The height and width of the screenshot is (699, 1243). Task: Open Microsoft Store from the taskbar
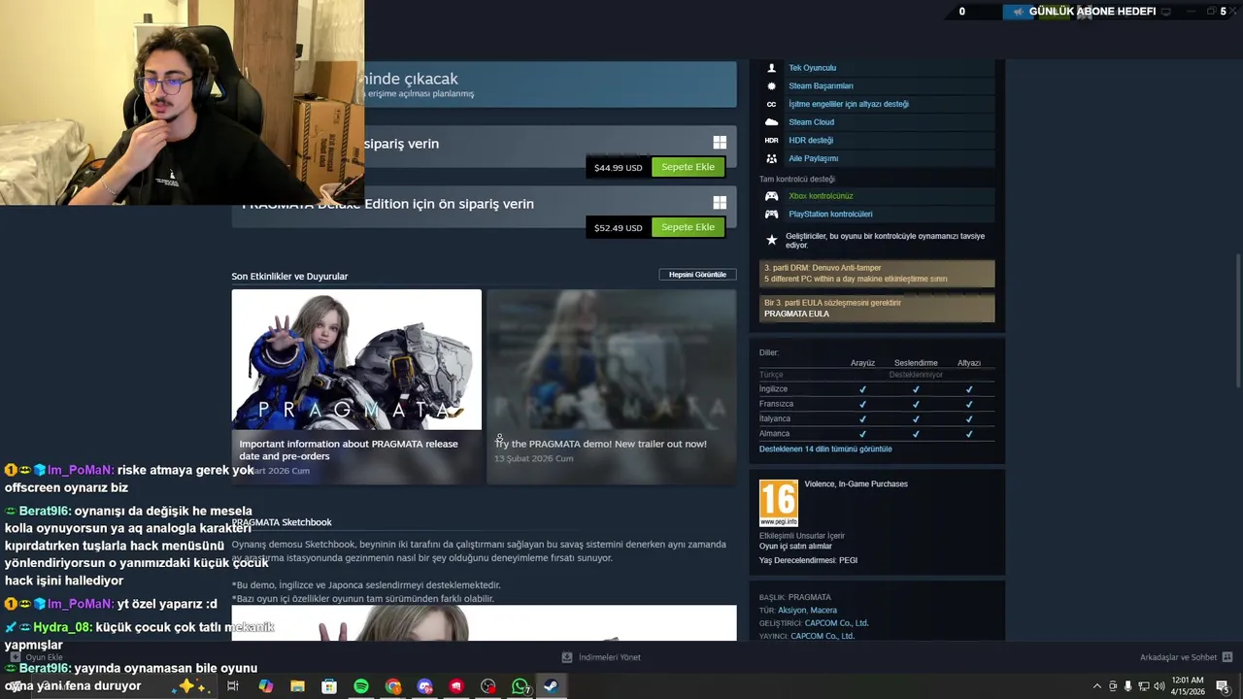329,686
